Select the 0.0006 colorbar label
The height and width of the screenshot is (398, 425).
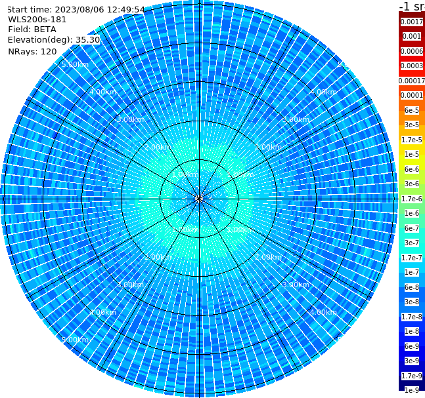click(x=412, y=51)
